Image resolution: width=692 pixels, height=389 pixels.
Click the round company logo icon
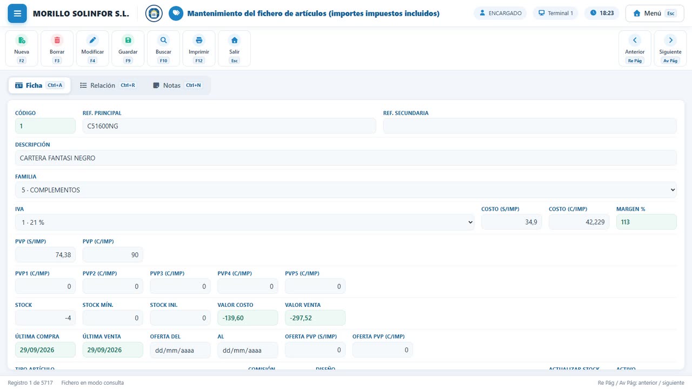pos(154,13)
